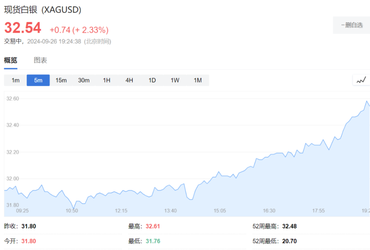Click the 现货白银 (XAGUSD) title
Viewport: 370px width, 250px height.
(43, 10)
